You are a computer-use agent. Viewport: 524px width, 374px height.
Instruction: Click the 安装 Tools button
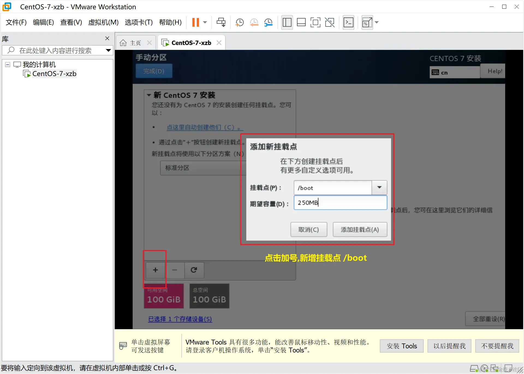[x=402, y=346]
